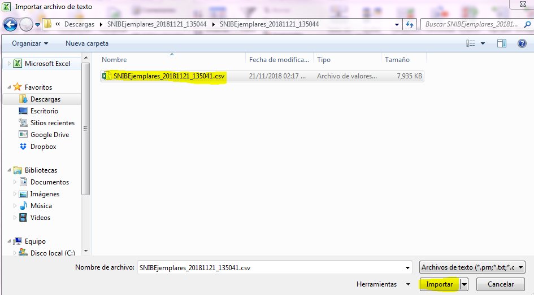
Task: Click the Cancelar button
Action: 500,285
